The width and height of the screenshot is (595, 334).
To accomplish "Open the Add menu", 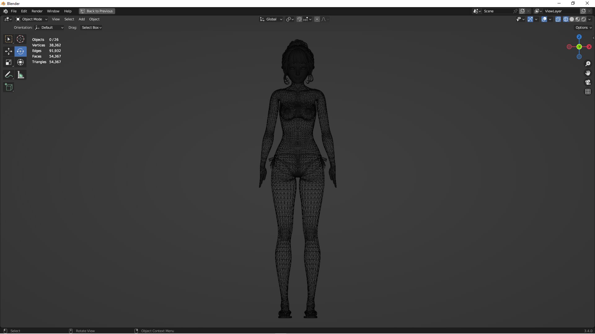I will point(82,19).
